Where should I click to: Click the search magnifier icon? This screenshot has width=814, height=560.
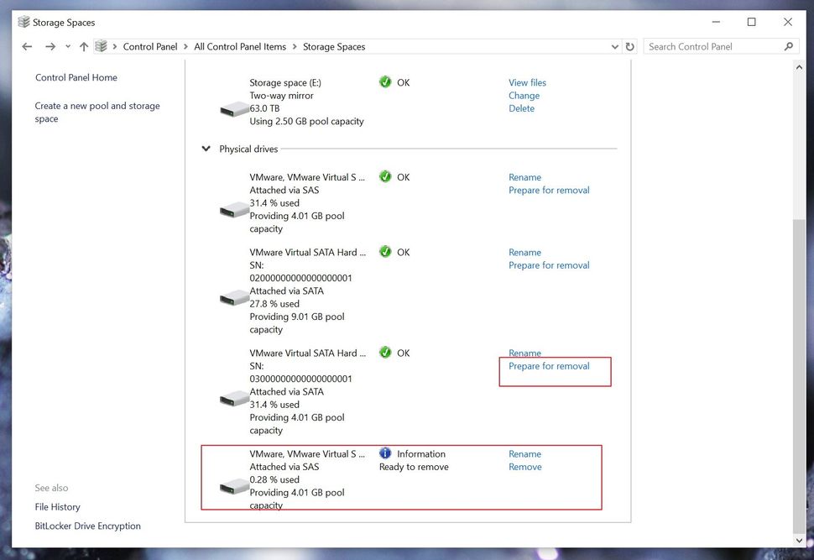789,46
